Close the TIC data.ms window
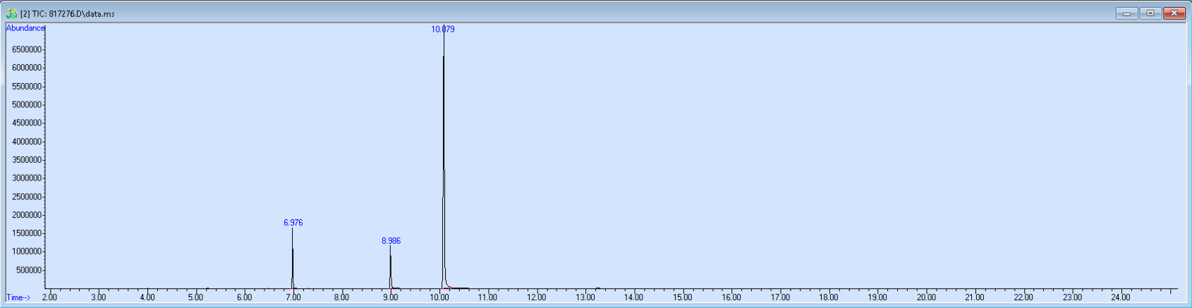 coord(1174,13)
